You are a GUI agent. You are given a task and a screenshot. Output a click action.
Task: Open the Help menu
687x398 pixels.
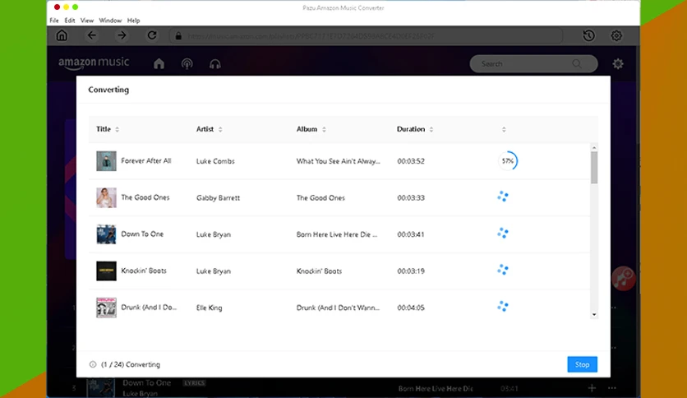click(133, 21)
